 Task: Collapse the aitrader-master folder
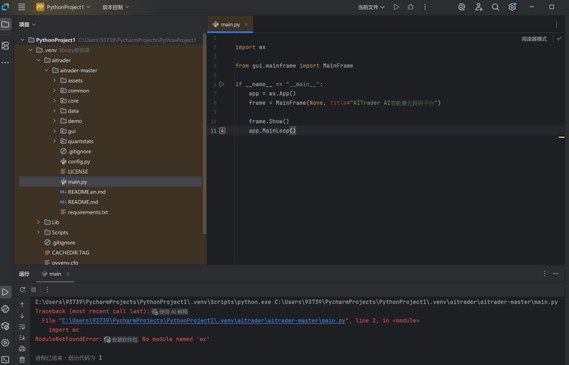pos(46,70)
